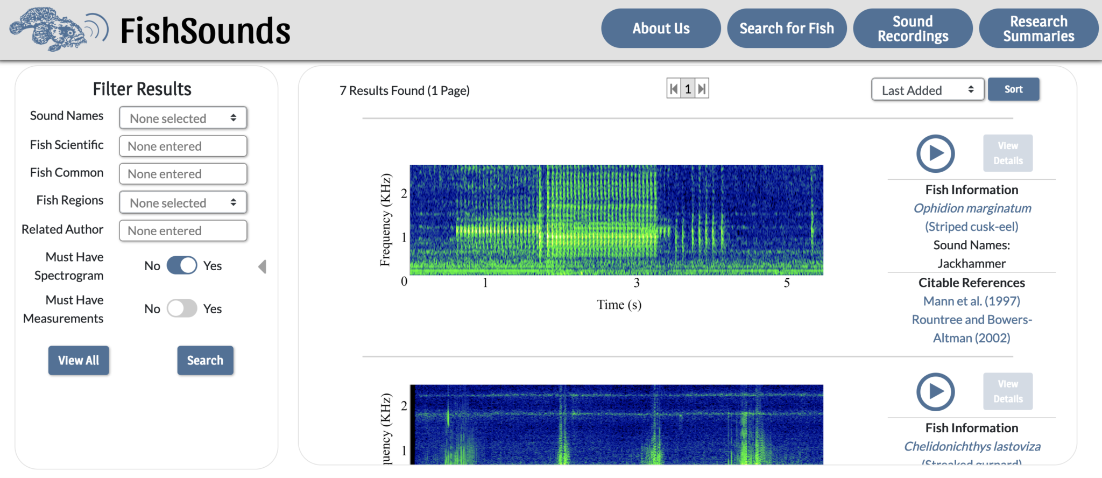This screenshot has width=1102, height=478.
Task: Open the Last Added sort dropdown
Action: (927, 90)
